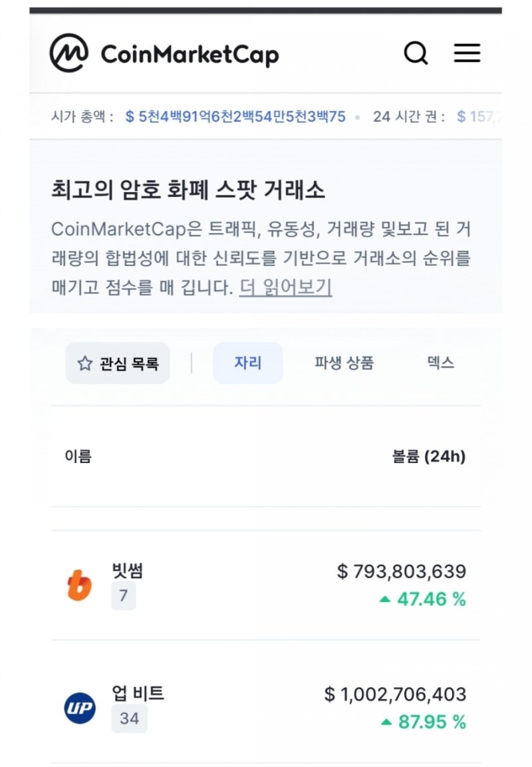The image size is (532, 767).
Task: Click the star icon on 관심 목록
Action: [84, 363]
